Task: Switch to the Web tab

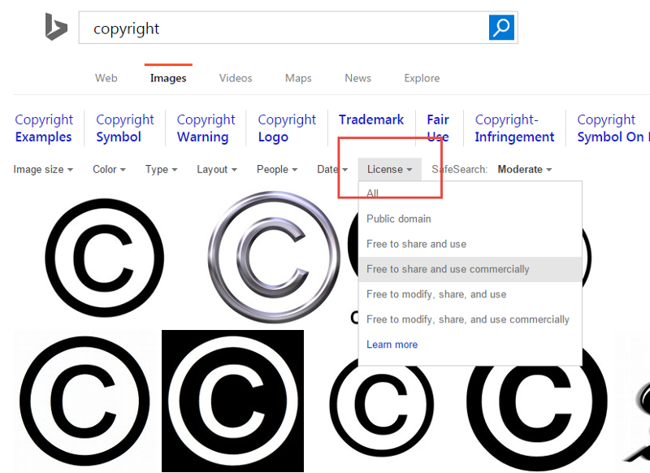Action: 106,78
